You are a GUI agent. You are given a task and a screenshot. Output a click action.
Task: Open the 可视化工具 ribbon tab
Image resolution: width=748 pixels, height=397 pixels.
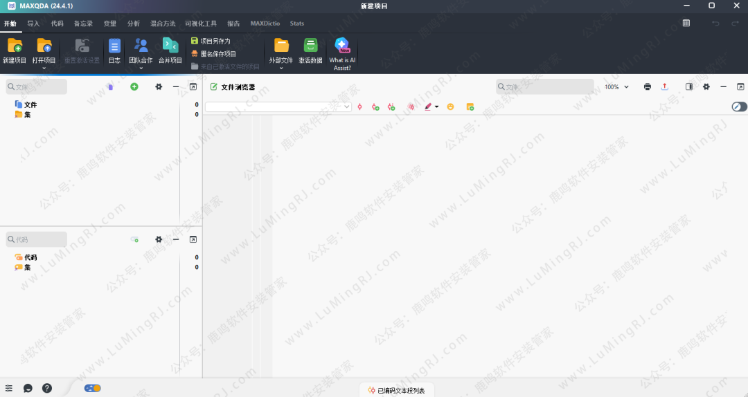point(201,24)
